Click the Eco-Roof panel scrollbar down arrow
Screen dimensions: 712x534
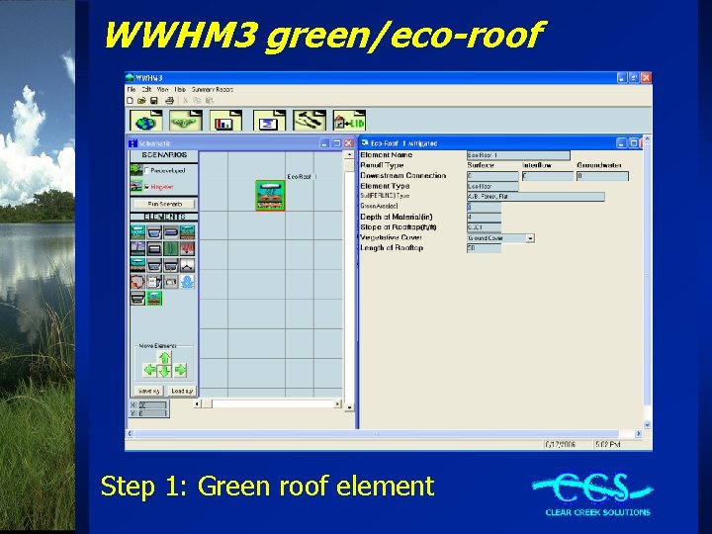(647, 425)
